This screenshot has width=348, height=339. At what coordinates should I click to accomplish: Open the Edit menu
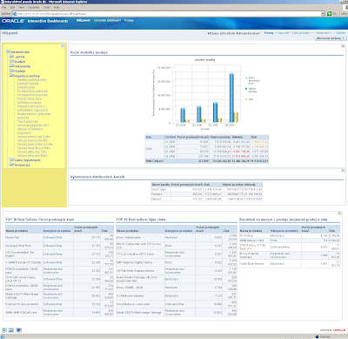point(12,7)
